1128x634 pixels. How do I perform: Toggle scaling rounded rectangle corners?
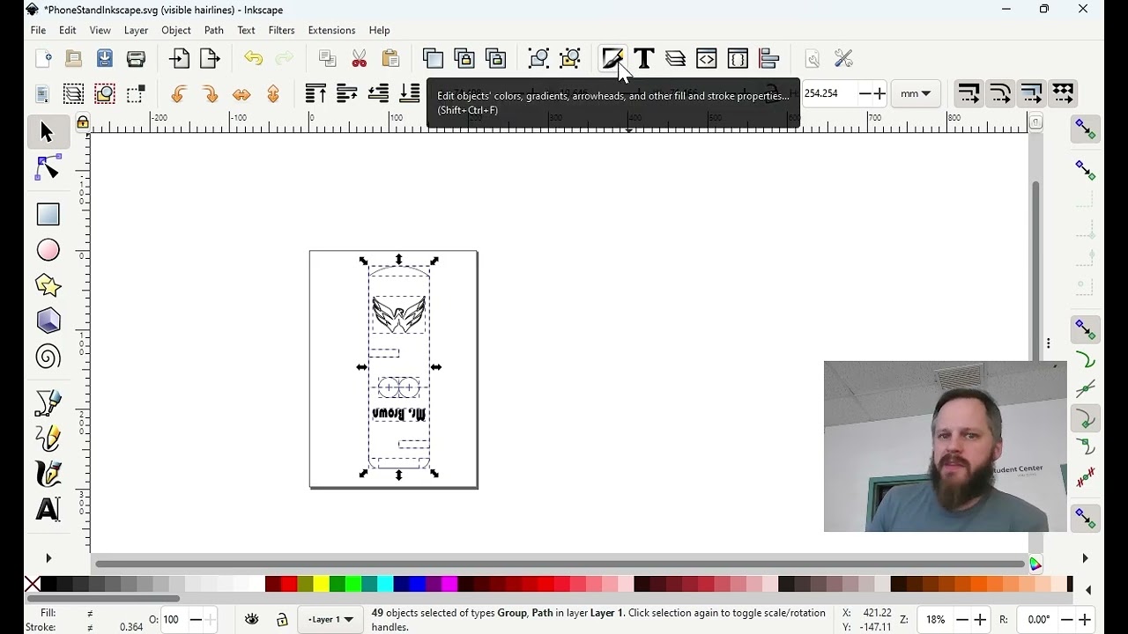pos(1000,93)
